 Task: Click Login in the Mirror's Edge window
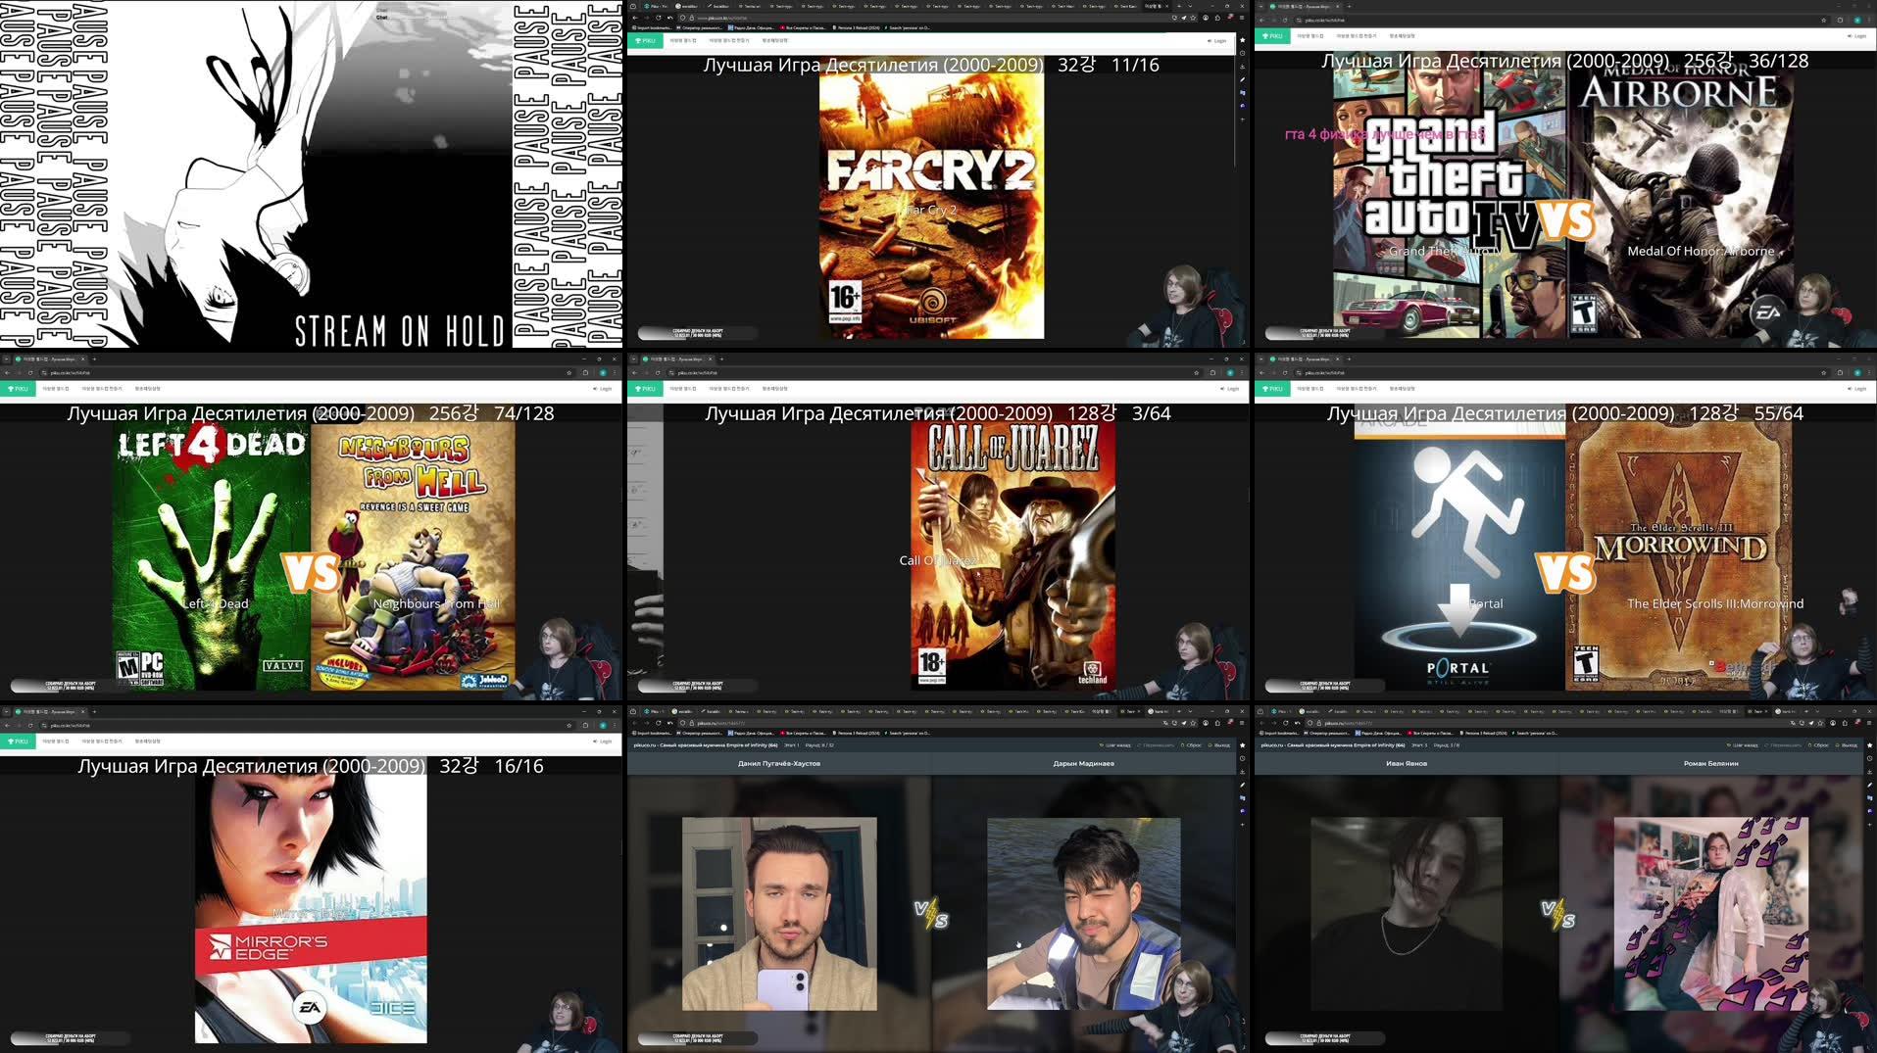click(603, 742)
